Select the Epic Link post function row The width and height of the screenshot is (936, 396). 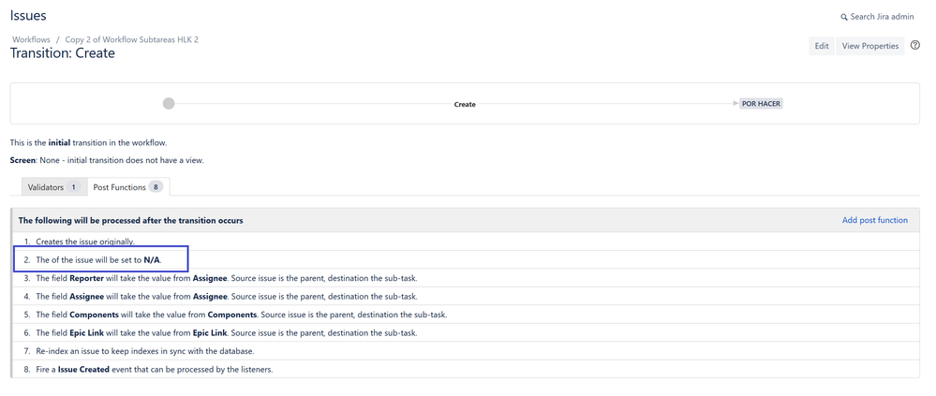466,332
